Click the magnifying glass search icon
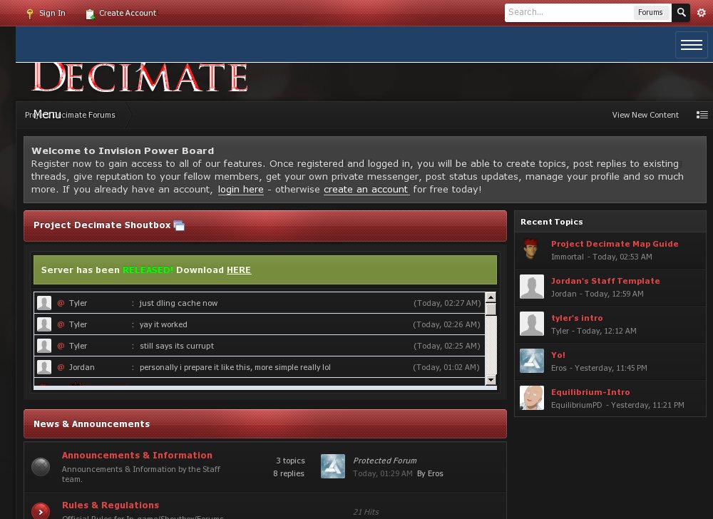This screenshot has width=713, height=519. coord(681,12)
